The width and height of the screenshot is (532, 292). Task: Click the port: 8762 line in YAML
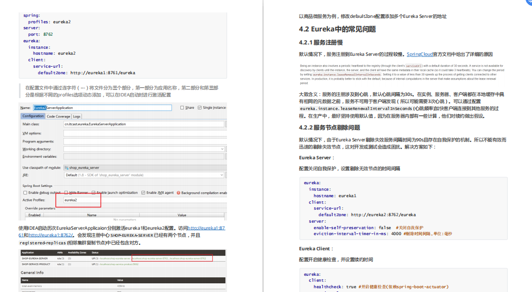41,34
